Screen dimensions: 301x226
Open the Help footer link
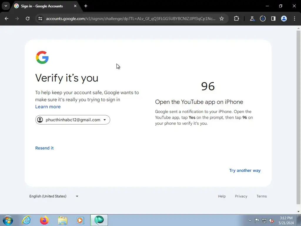coord(222,196)
